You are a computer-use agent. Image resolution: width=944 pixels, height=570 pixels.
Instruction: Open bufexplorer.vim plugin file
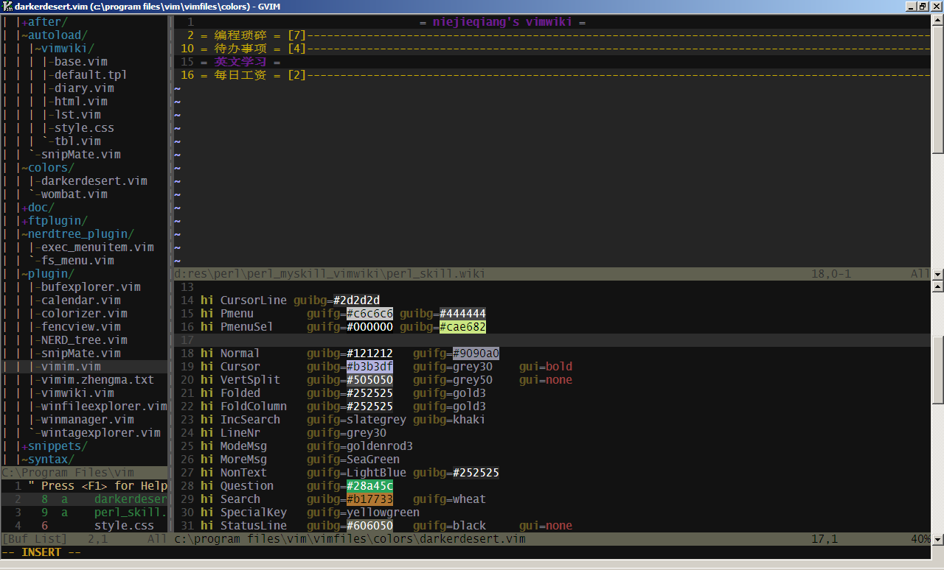(91, 287)
